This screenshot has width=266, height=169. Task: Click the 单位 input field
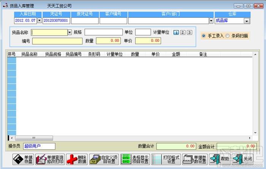(x=143, y=32)
